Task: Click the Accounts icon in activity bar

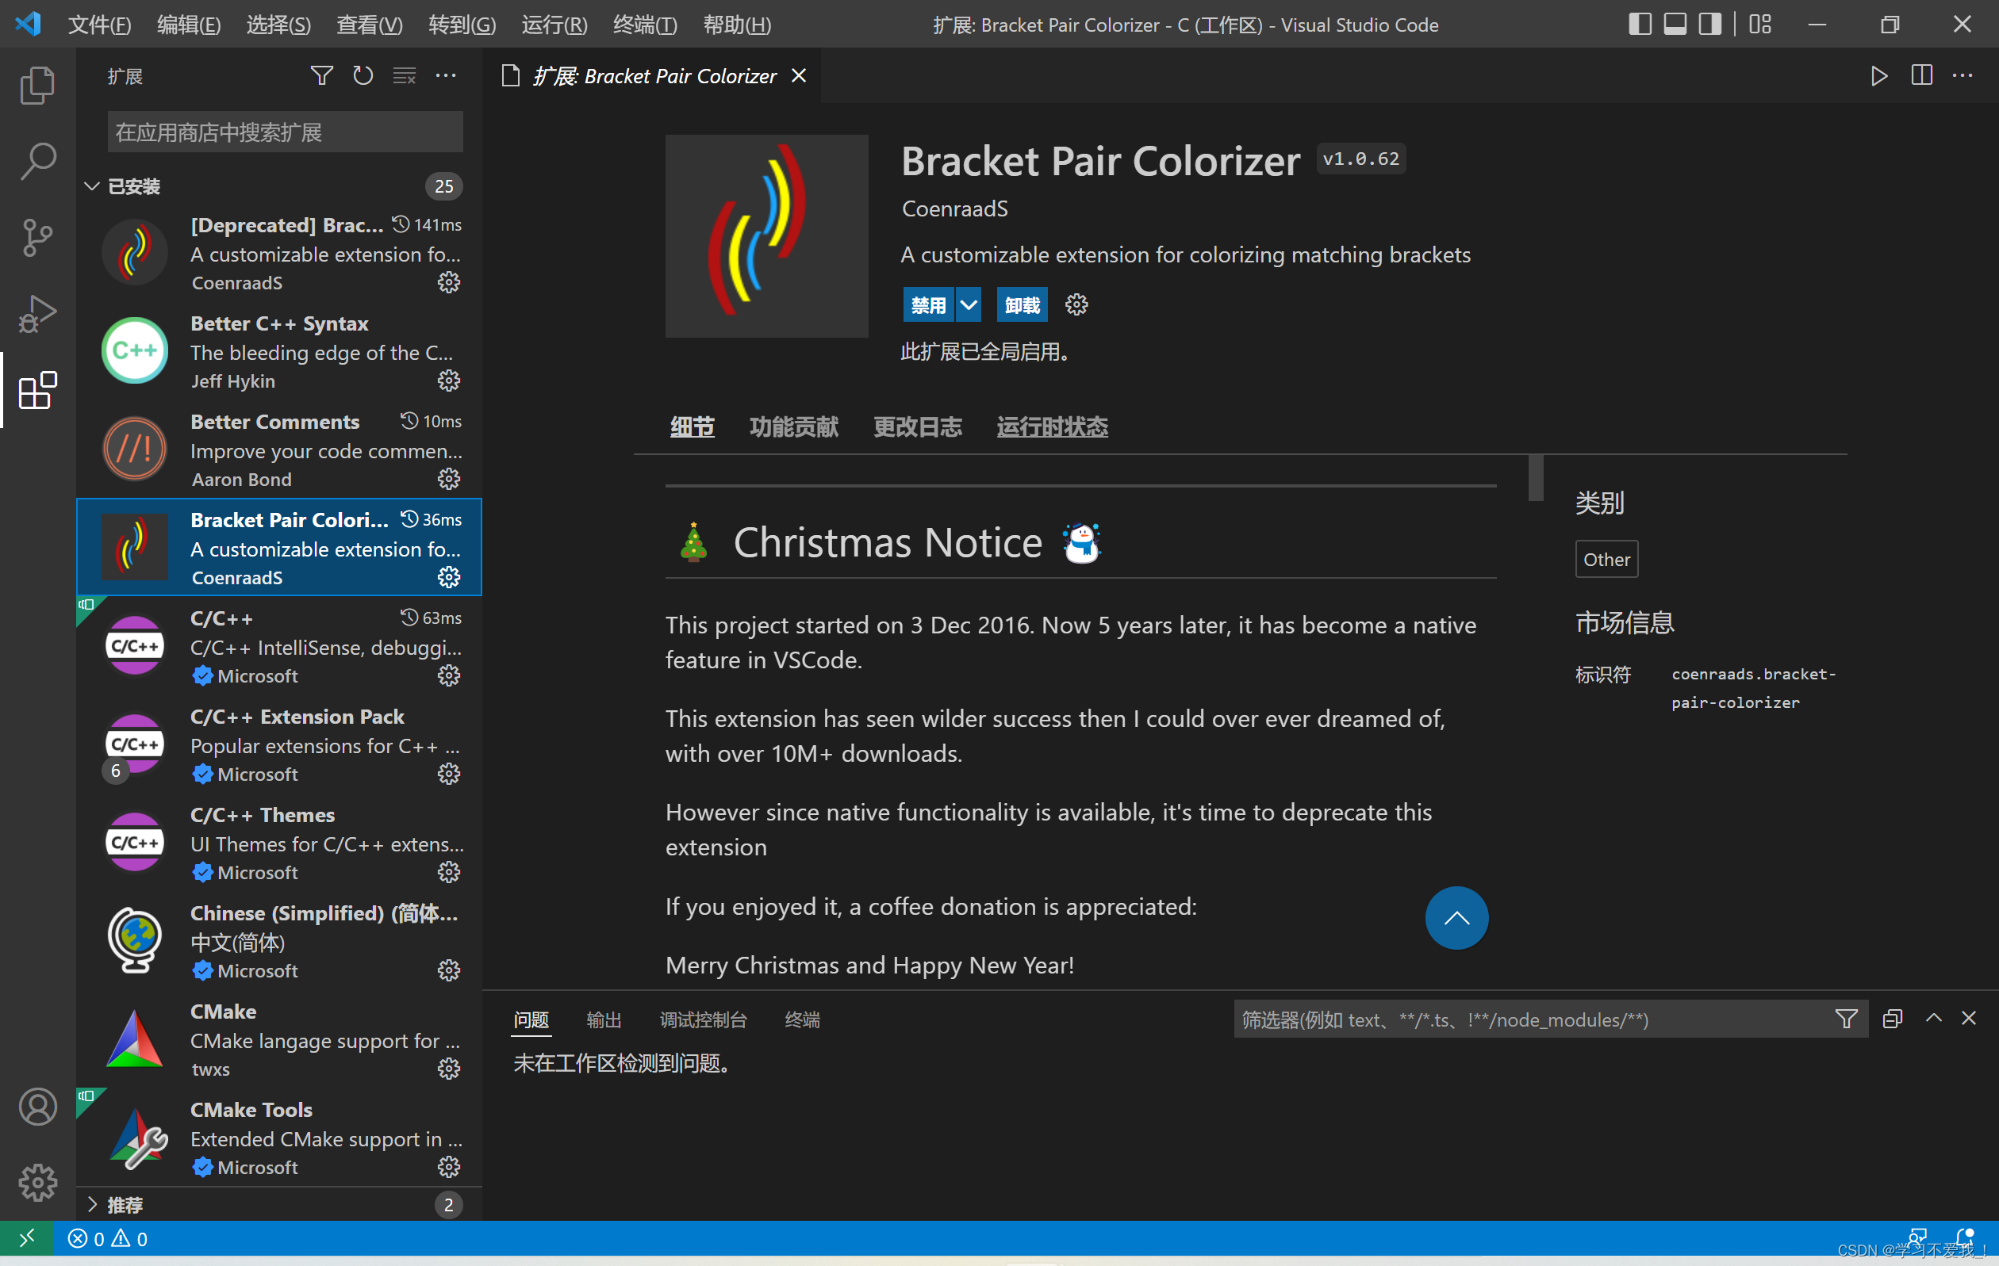Action: click(36, 1107)
